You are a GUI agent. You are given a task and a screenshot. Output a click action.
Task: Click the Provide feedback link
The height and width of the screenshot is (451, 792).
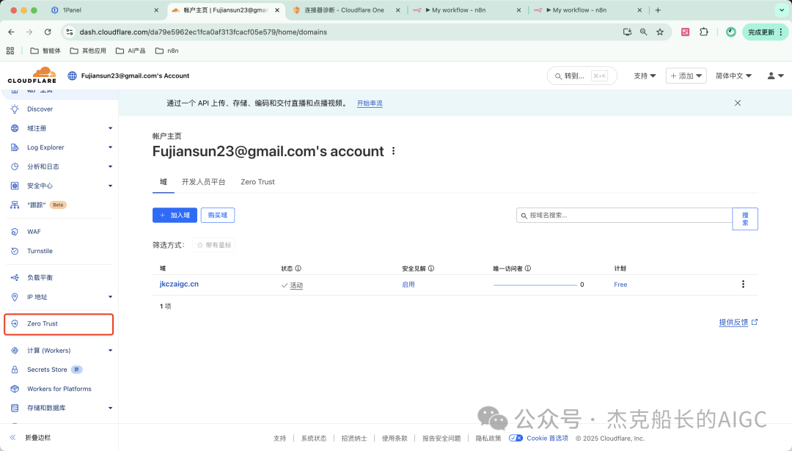coord(738,322)
